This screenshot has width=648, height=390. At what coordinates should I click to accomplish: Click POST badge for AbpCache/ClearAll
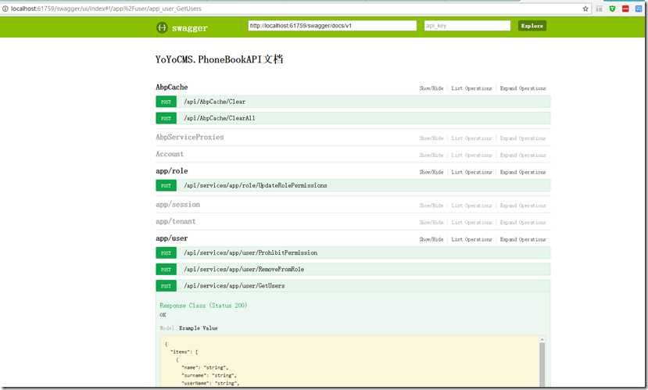coord(166,118)
